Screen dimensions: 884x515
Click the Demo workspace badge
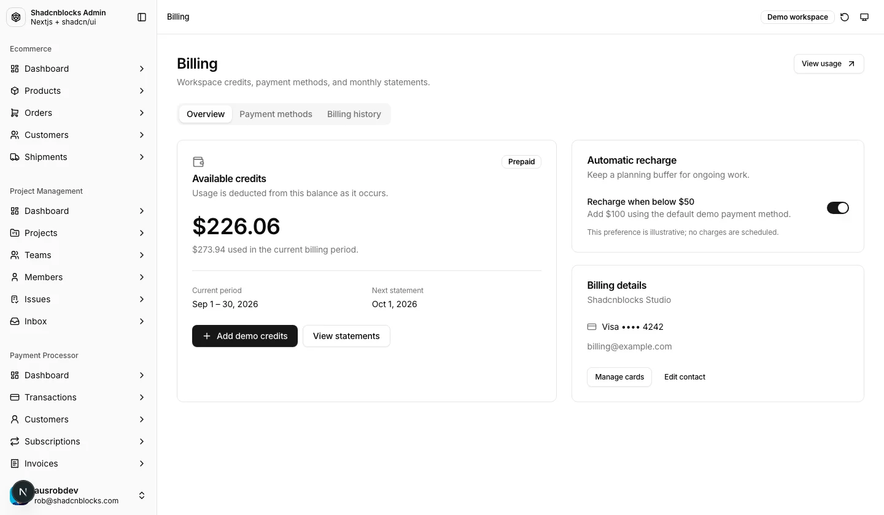[797, 17]
